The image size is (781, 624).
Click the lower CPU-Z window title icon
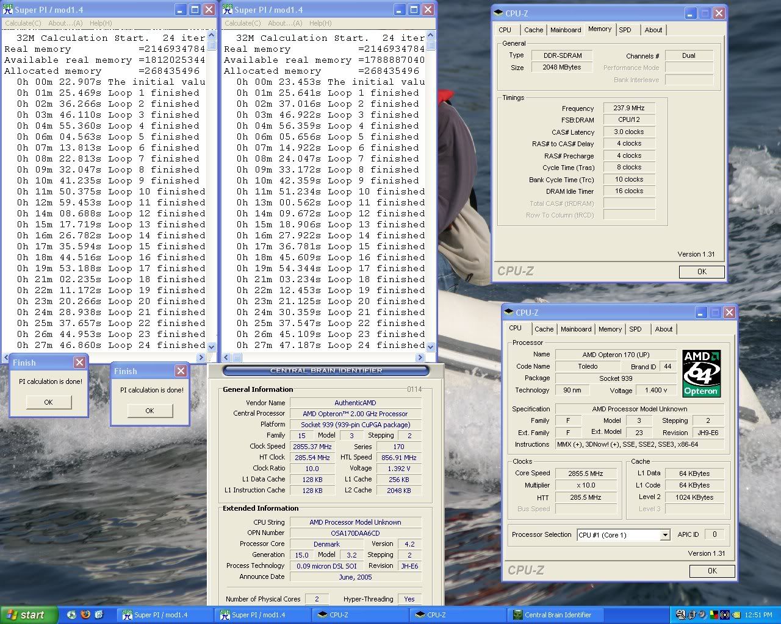(509, 312)
